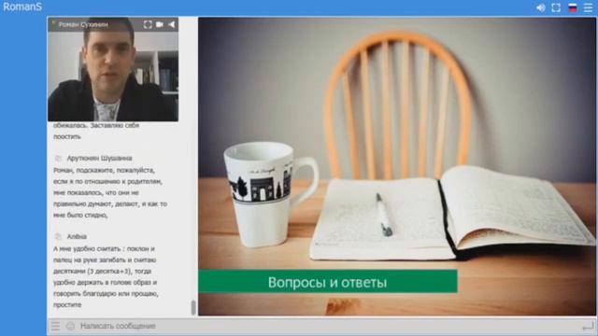Open the emoji picker in the message bar
This screenshot has width=598, height=336.
click(x=71, y=326)
